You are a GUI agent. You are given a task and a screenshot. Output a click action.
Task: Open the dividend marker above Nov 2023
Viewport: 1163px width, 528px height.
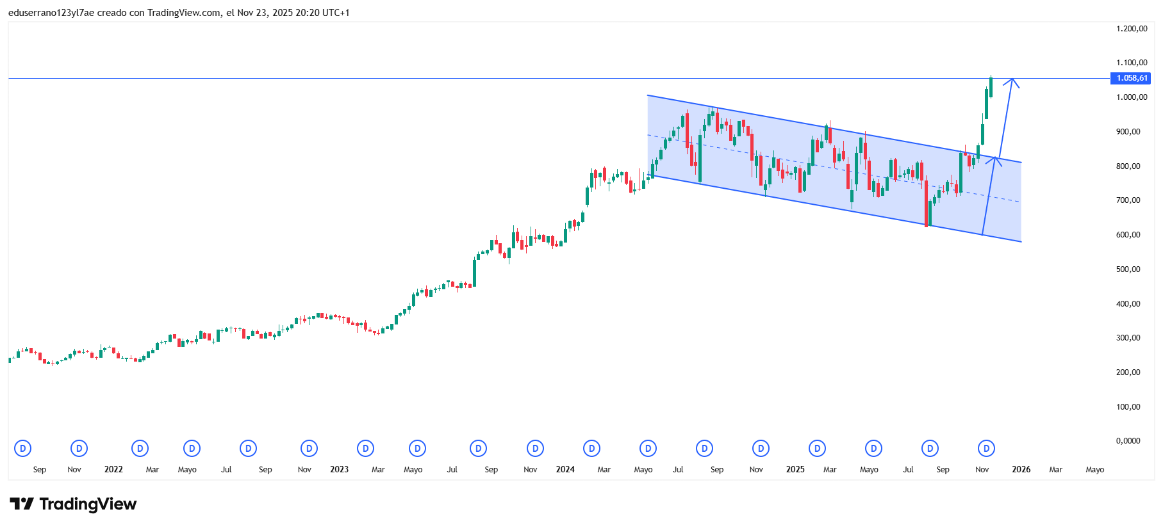pyautogui.click(x=535, y=449)
